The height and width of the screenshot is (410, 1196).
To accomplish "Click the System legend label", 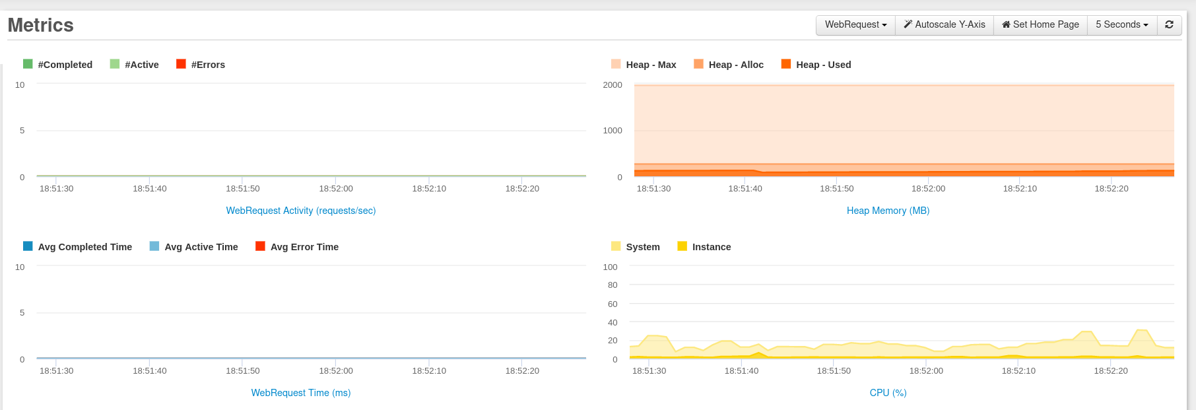I will (643, 247).
